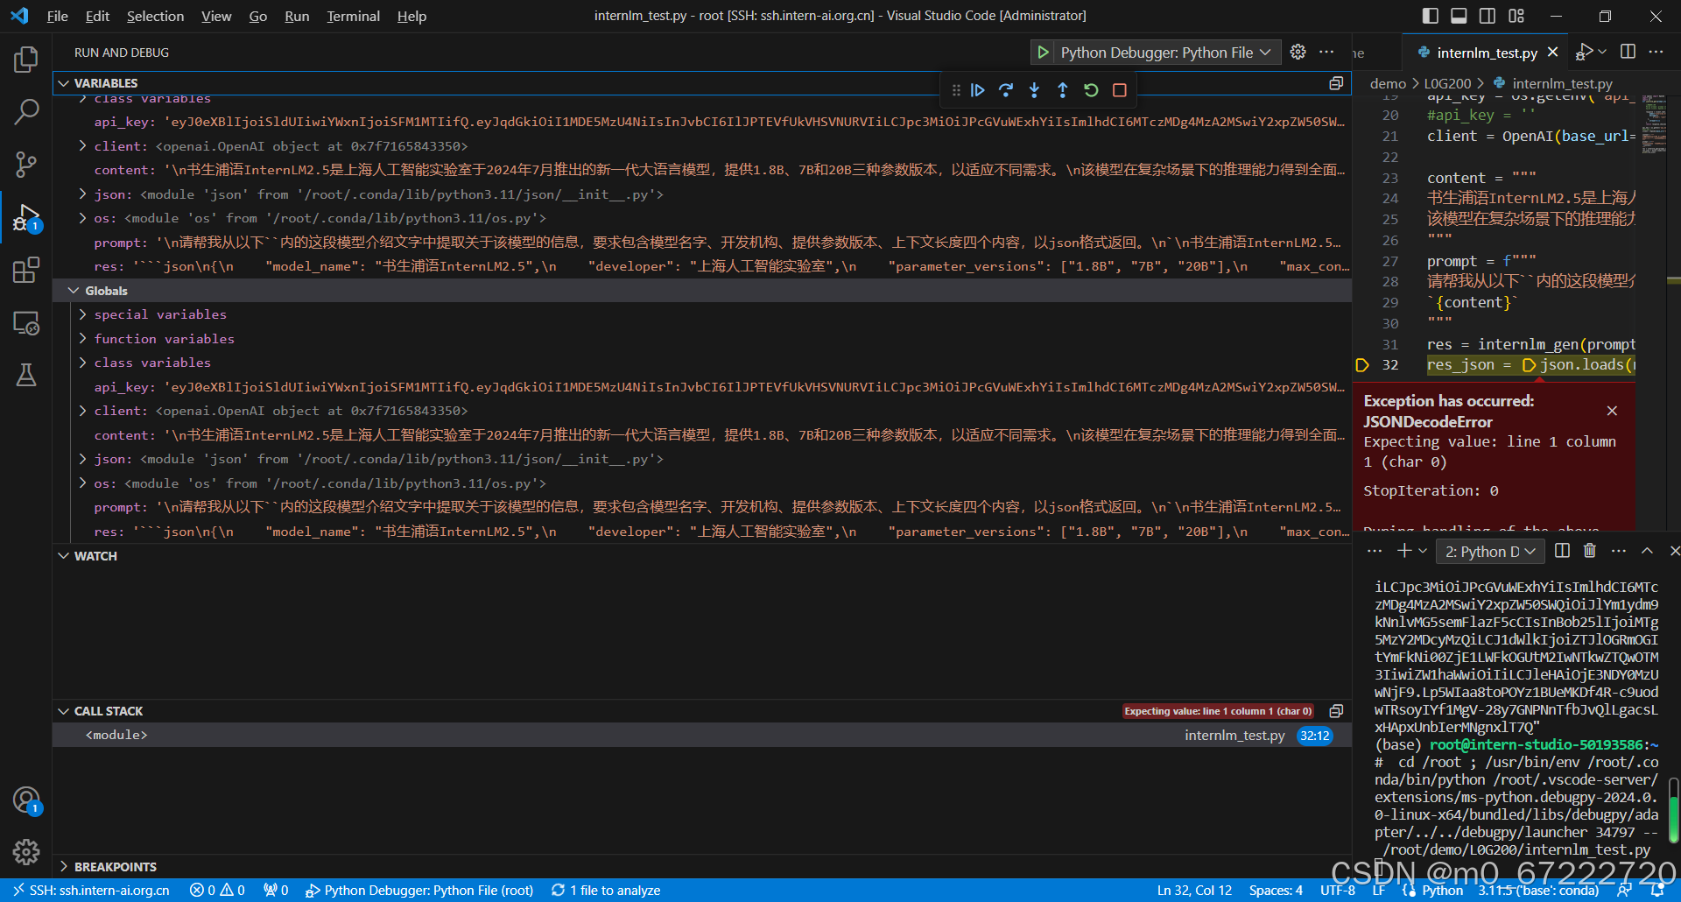This screenshot has height=902, width=1681.
Task: Expand 'function variables' under Globals
Action: click(82, 339)
